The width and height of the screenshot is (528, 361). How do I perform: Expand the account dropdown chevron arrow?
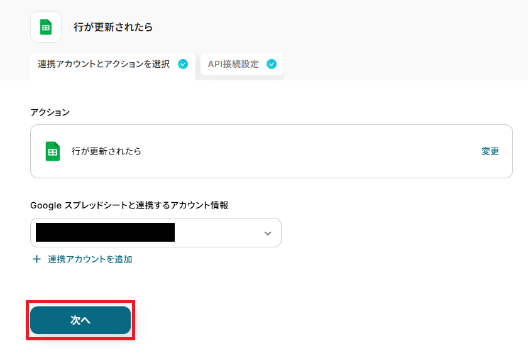tap(268, 233)
